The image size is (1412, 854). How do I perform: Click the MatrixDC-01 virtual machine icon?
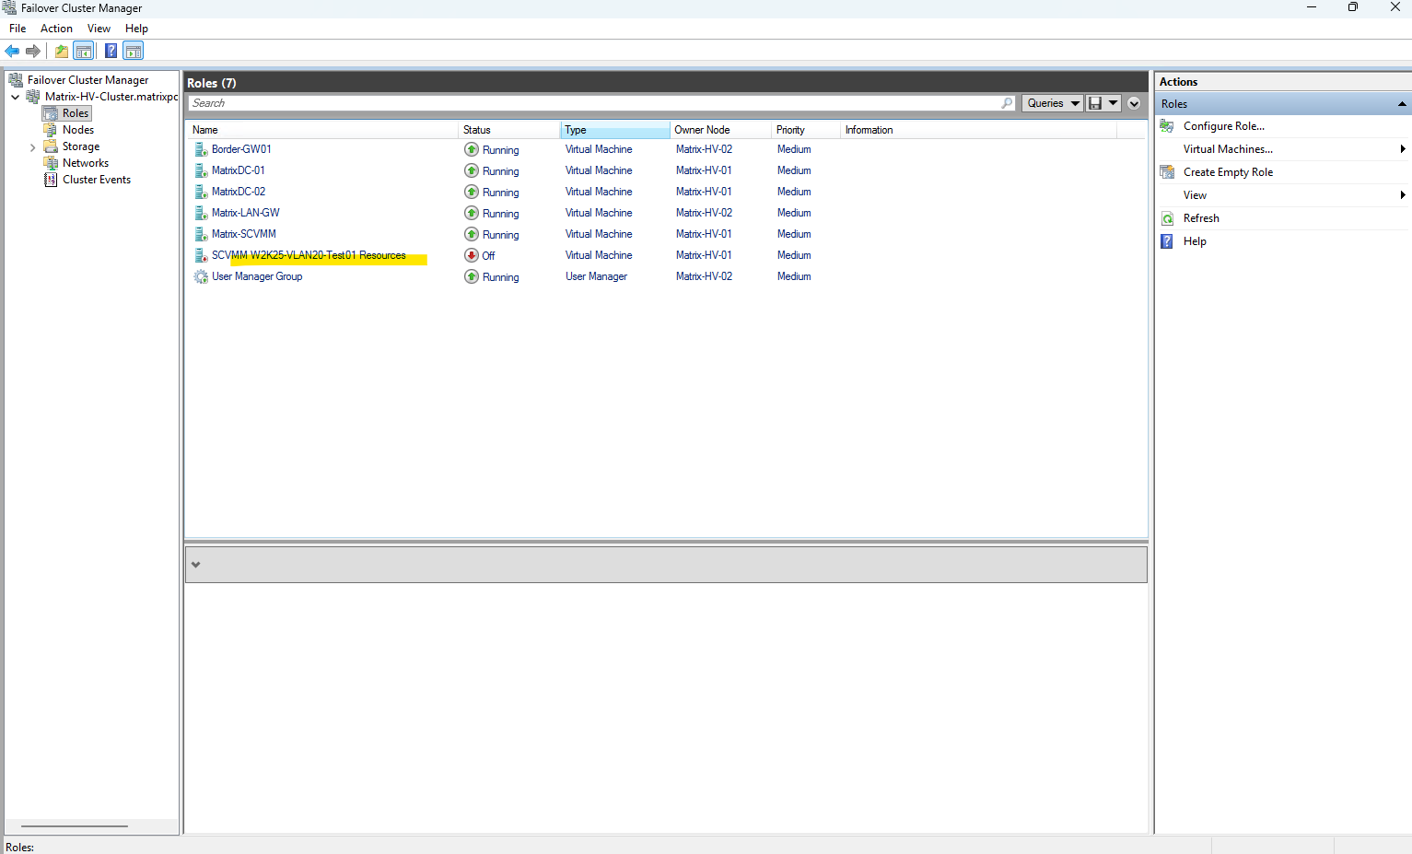coord(201,170)
